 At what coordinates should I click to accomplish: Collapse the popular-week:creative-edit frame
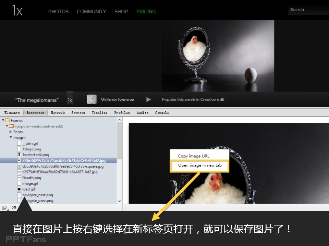pos(7,126)
